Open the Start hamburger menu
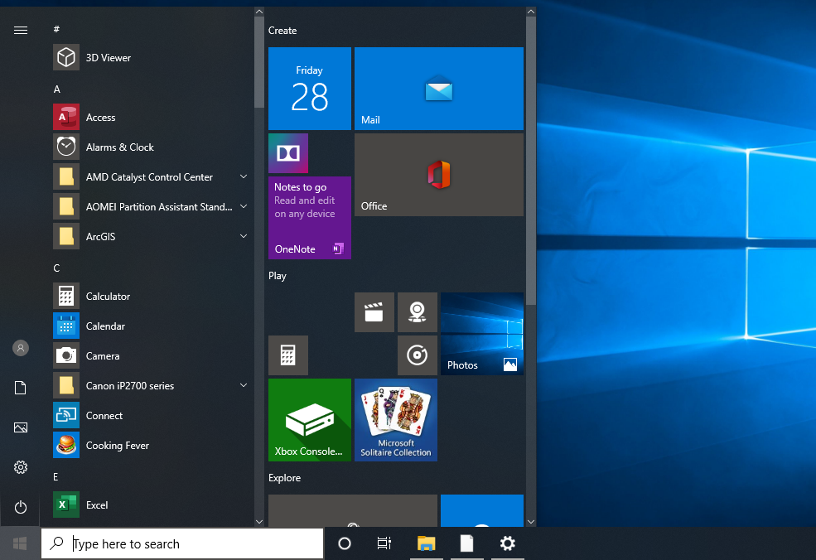 pos(20,30)
